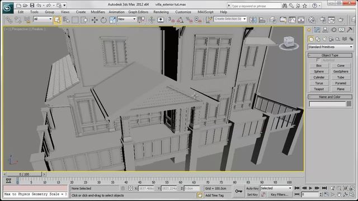Toggle Window/Crossing selection mode

coord(84,20)
